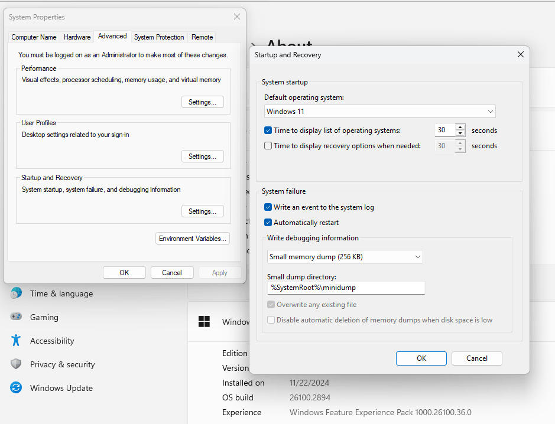Screen dimensions: 555x424
Task: Click the Accessibility figure icon
Action: click(16, 340)
